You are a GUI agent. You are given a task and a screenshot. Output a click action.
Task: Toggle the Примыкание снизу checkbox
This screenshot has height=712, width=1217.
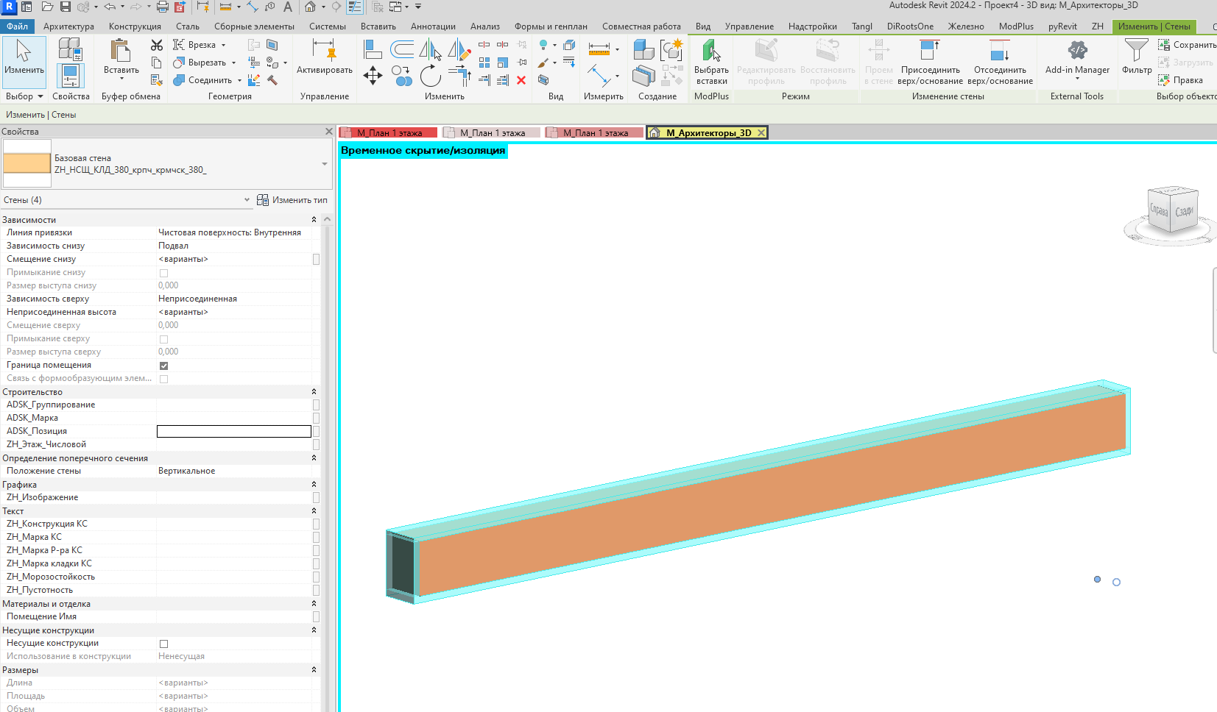tap(163, 273)
